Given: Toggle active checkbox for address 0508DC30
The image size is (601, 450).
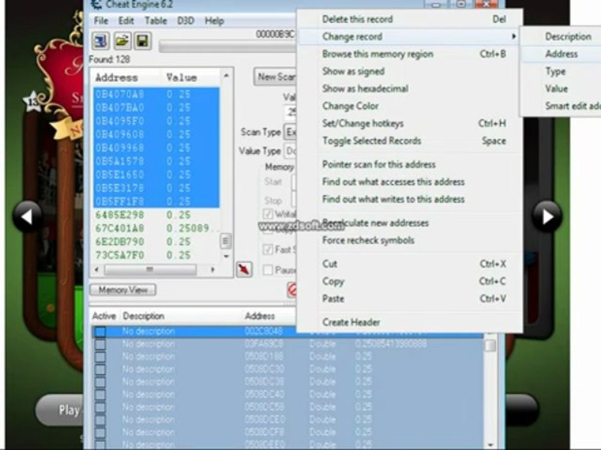Looking at the screenshot, I should pyautogui.click(x=100, y=369).
